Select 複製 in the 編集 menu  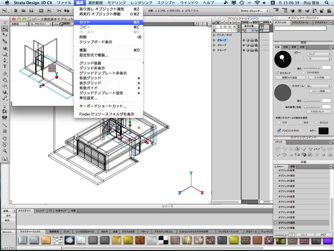point(109,50)
